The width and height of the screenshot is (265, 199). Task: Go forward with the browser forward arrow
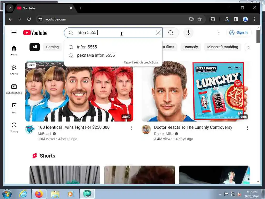click(x=20, y=19)
